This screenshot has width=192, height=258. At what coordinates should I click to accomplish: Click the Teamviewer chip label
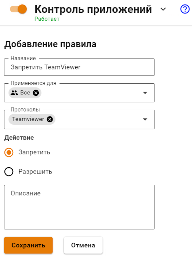click(x=28, y=119)
